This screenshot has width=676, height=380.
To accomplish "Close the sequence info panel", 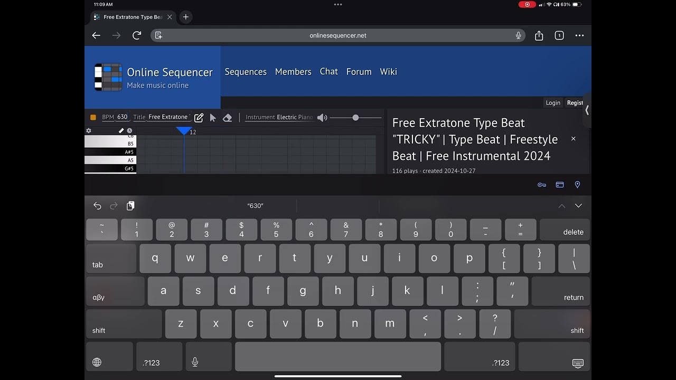I will tap(574, 139).
